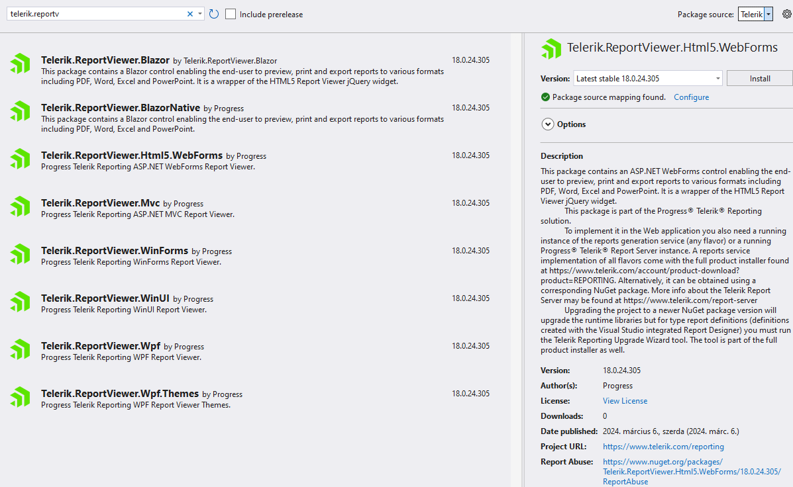Click the Telerik.ReportViewer.Mvc package icon
Screen dimensions: 793x487
pos(20,206)
